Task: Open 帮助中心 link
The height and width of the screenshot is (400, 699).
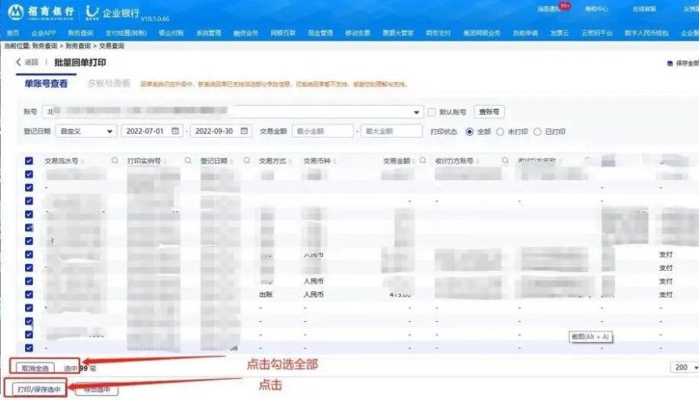Action: 596,9
